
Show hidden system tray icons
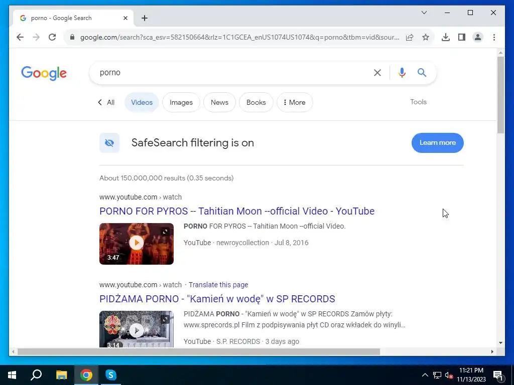click(x=425, y=375)
